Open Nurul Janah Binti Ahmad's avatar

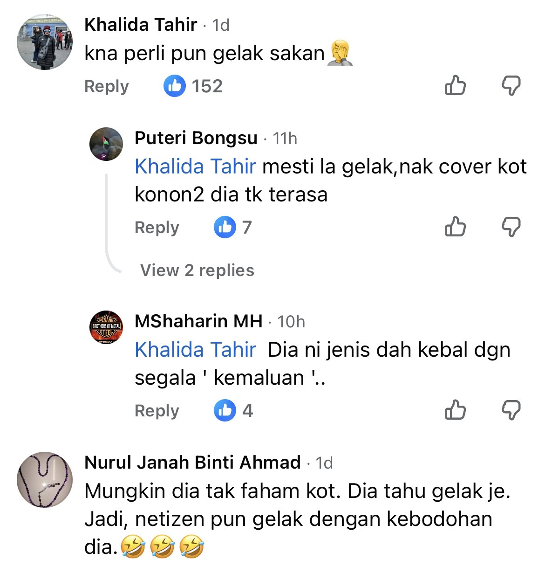point(45,479)
